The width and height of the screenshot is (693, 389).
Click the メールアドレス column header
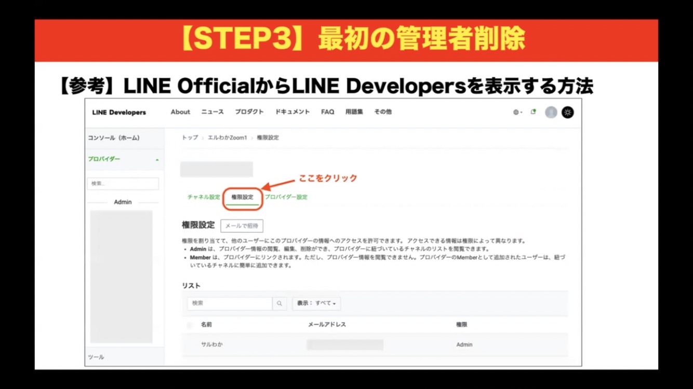click(327, 325)
